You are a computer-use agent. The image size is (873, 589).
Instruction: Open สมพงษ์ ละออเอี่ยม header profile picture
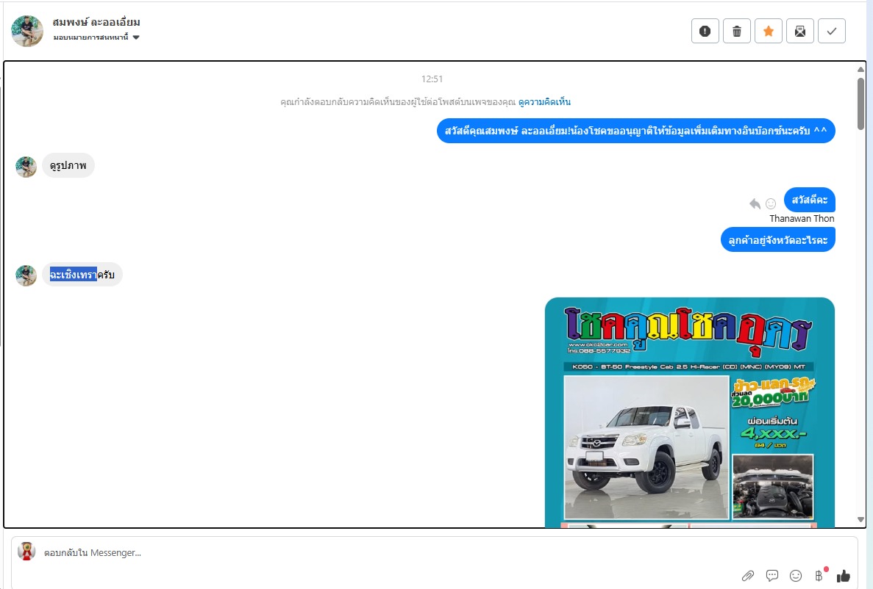[27, 31]
